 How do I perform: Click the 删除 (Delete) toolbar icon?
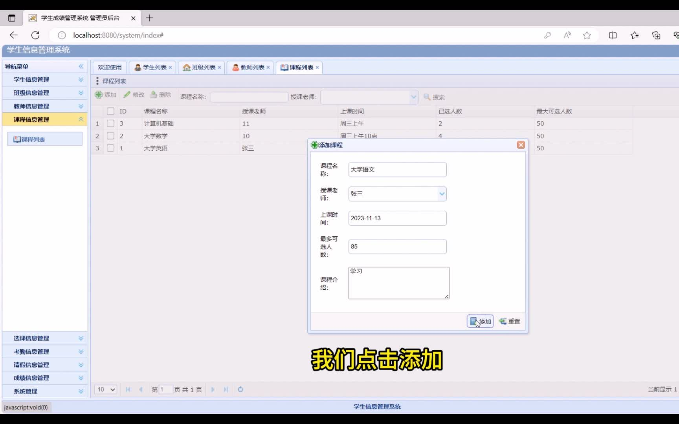(x=160, y=95)
